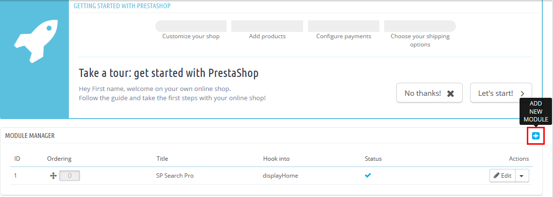Screen dimensions: 553x197
Task: Click the ordering position field showing 0
Action: (69, 176)
